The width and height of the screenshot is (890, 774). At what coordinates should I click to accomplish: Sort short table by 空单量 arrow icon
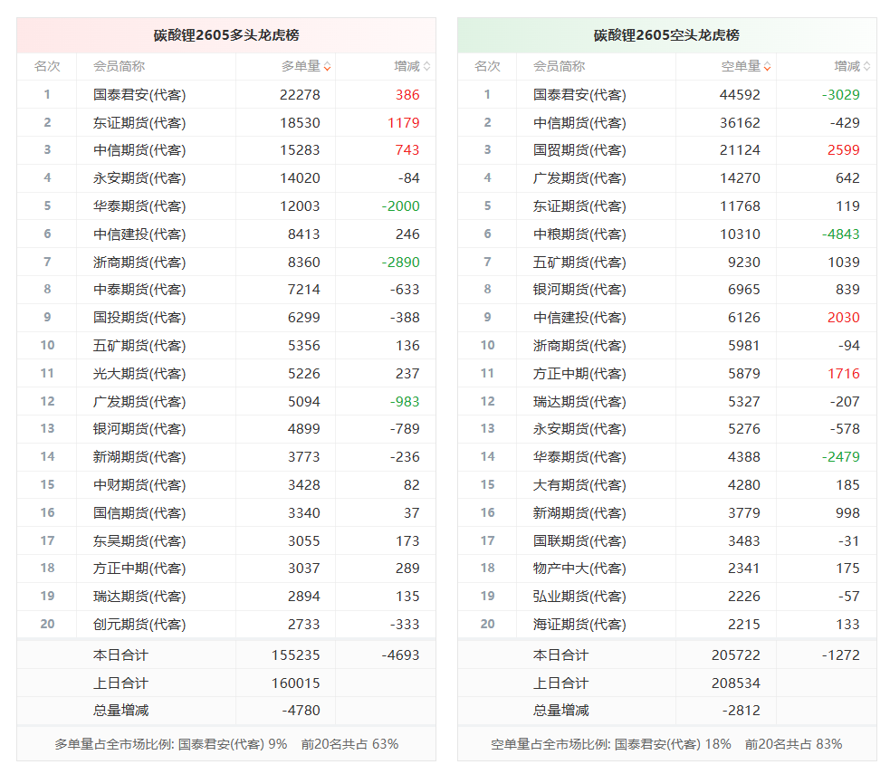[768, 67]
